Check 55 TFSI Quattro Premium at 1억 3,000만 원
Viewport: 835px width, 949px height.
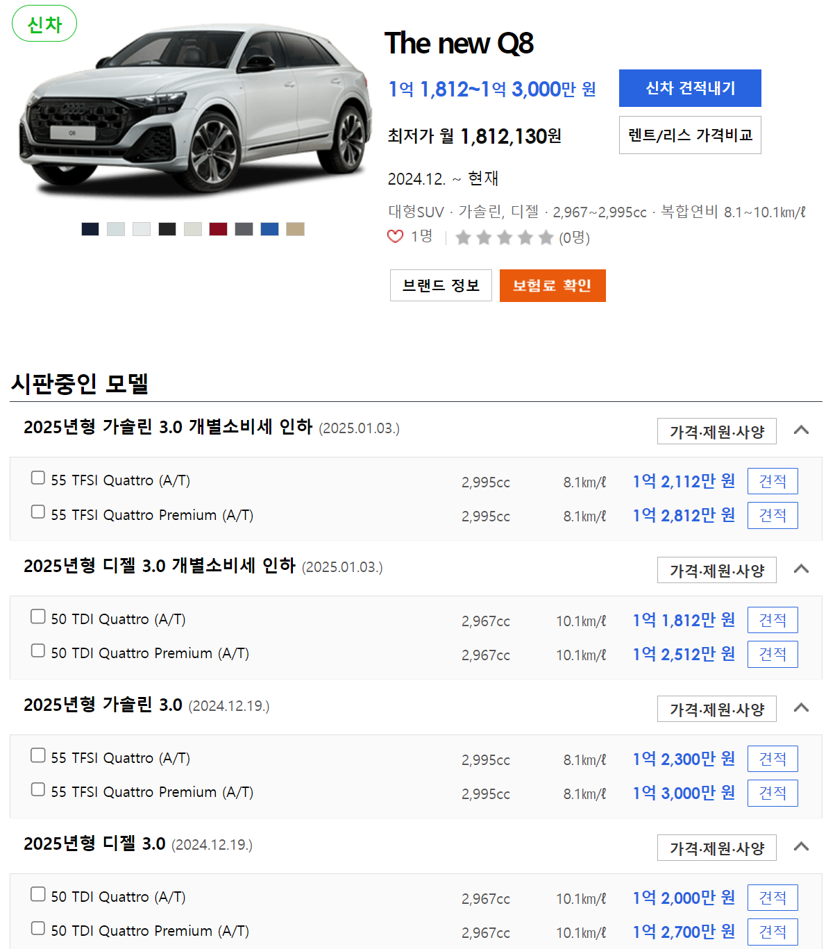[38, 789]
